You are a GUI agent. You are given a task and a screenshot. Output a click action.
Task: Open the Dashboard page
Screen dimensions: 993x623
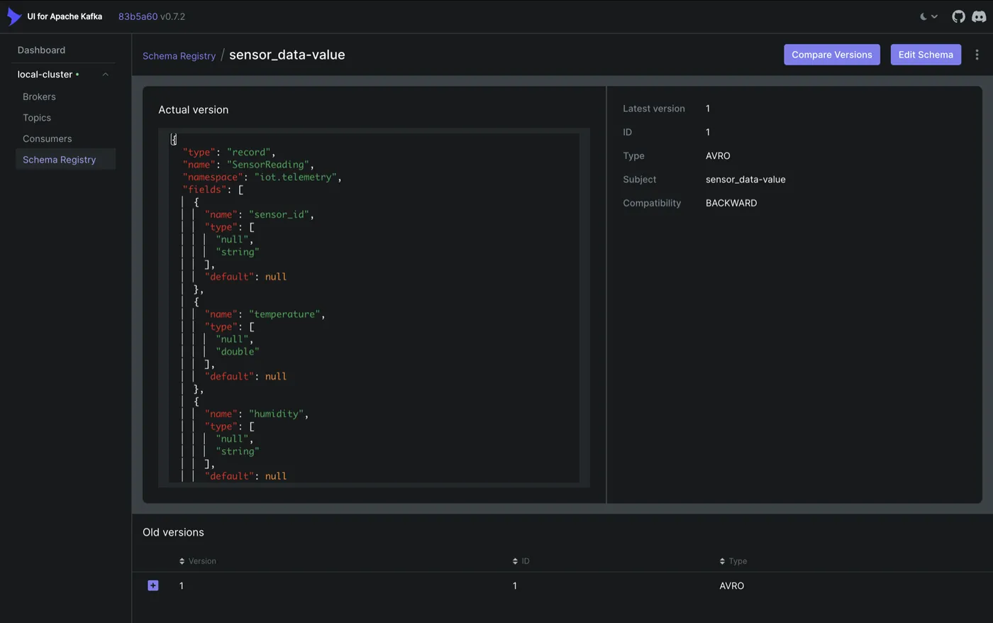41,50
